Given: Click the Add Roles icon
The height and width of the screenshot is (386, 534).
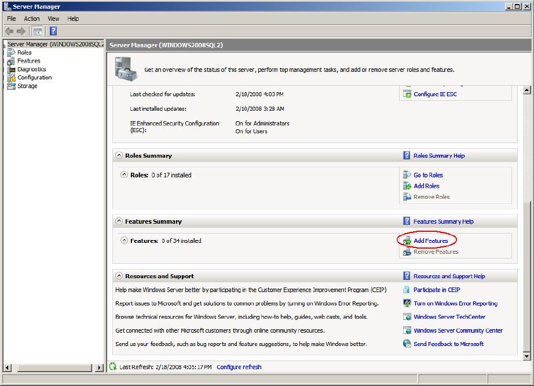Looking at the screenshot, I should (407, 185).
